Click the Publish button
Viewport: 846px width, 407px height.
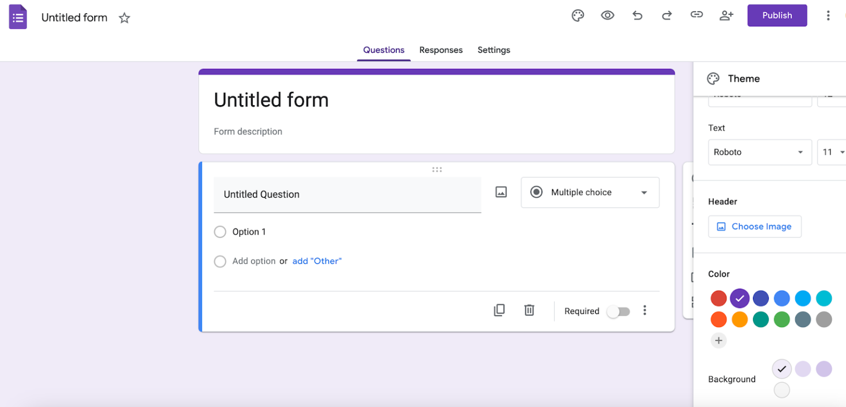tap(777, 15)
